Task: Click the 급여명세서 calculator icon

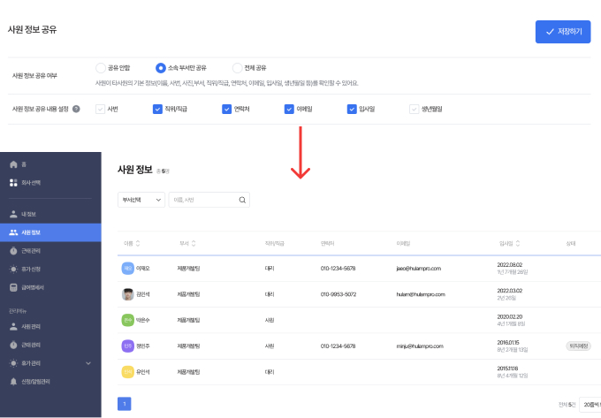Action: click(x=13, y=287)
